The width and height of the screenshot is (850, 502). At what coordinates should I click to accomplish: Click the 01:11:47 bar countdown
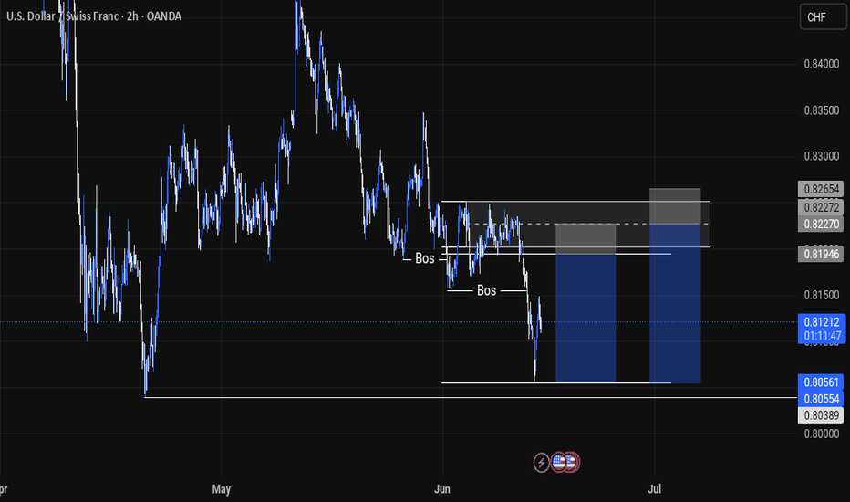(x=821, y=336)
